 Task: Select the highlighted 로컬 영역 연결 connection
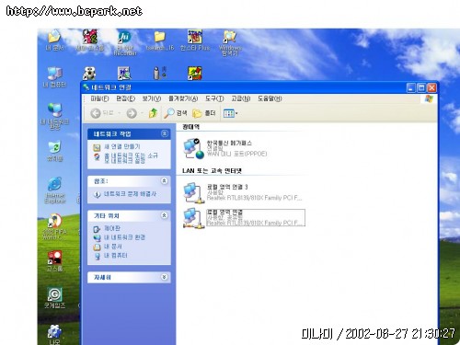(244, 218)
